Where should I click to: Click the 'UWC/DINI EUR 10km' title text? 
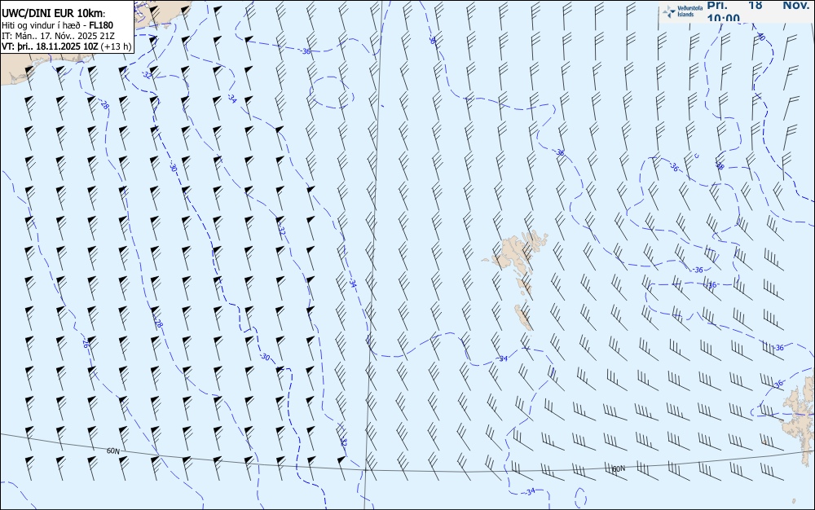[54, 14]
